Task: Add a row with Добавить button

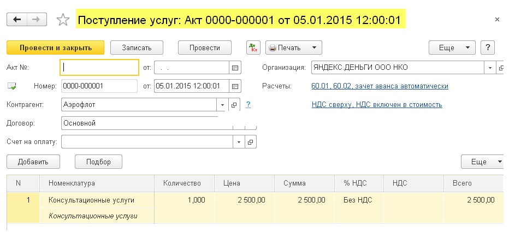Action: (33, 162)
